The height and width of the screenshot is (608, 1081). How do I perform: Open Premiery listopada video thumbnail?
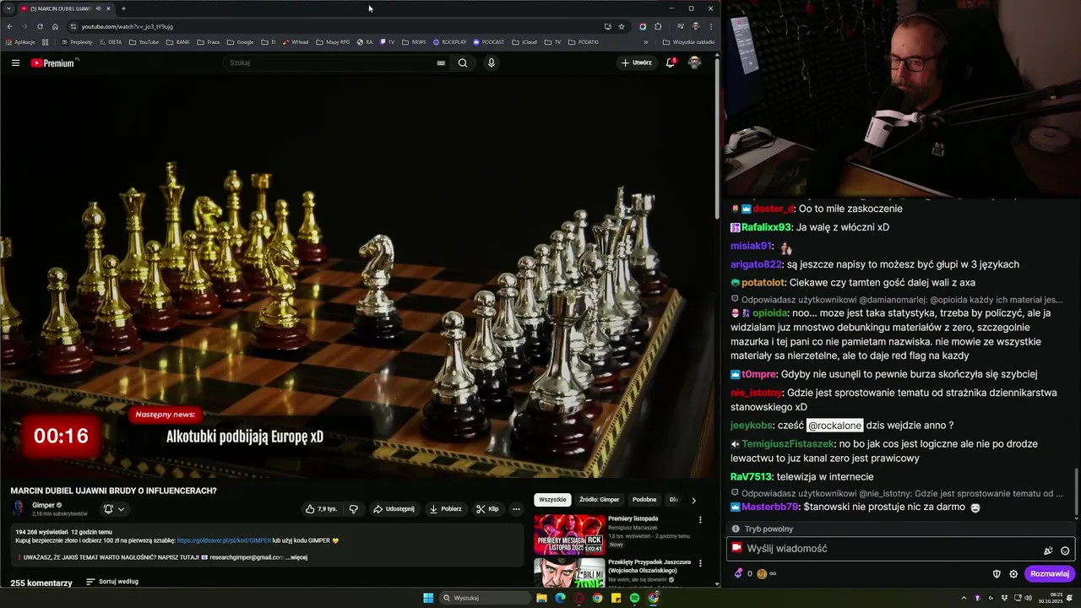[x=569, y=535]
